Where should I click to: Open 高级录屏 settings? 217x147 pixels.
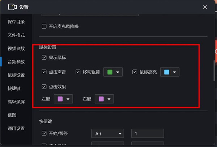16,102
